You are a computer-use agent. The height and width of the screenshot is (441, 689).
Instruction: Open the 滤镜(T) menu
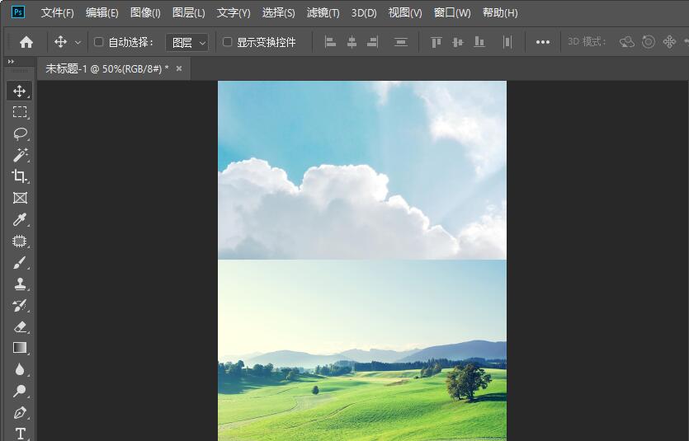pos(323,12)
